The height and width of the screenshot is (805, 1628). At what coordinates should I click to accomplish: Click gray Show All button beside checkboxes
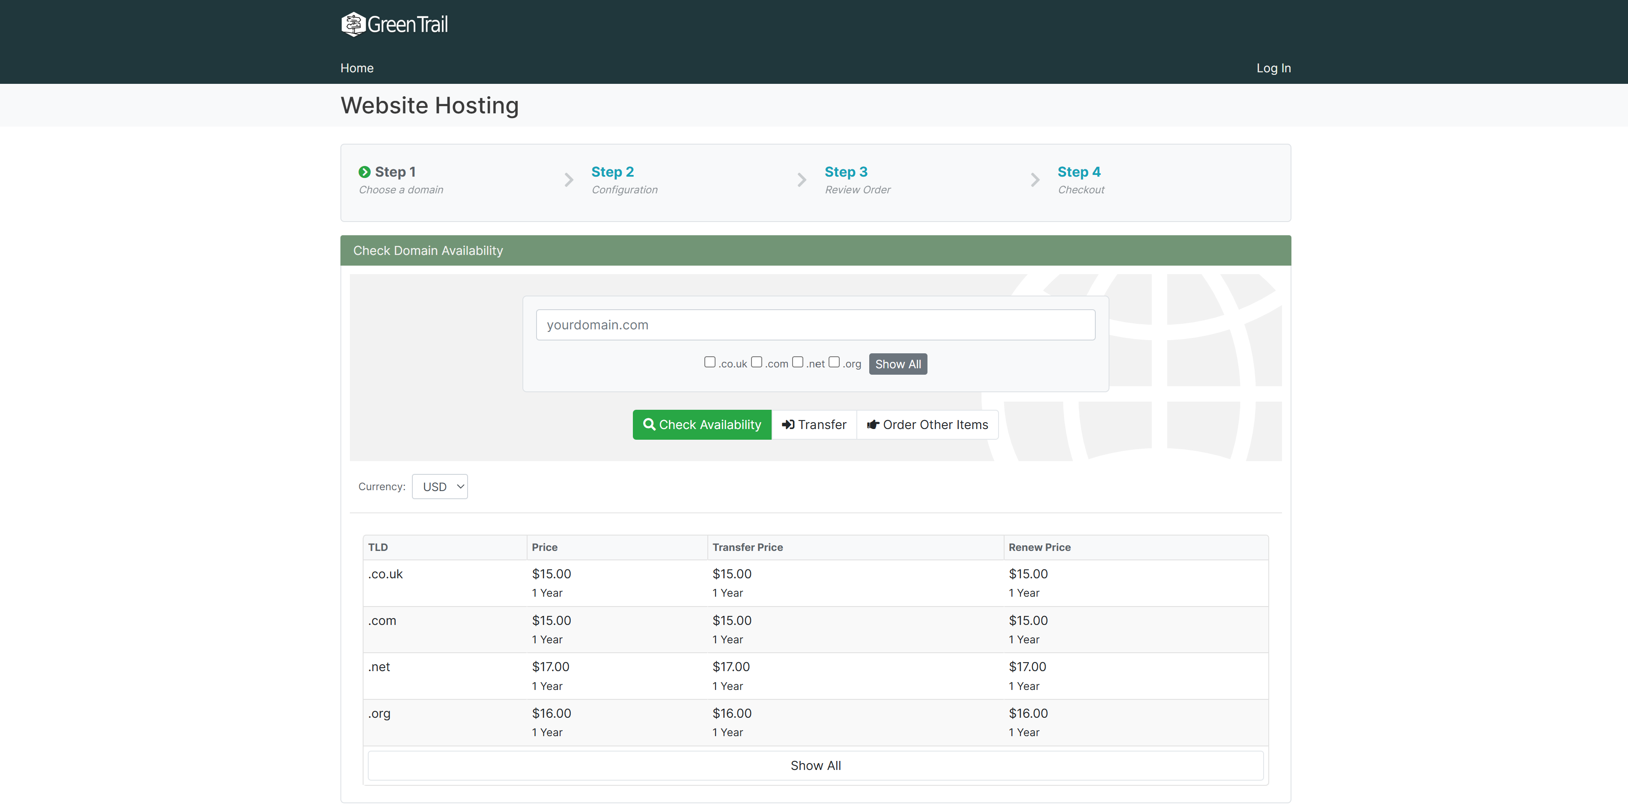pos(898,364)
